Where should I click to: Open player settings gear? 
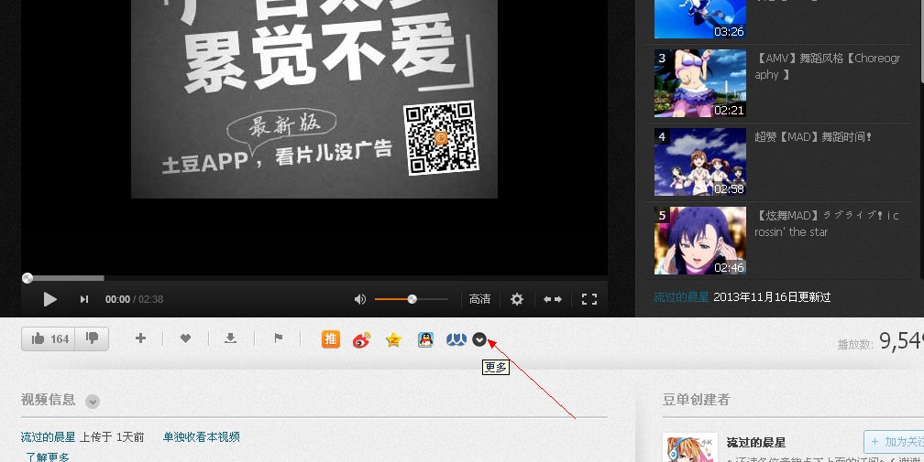tap(517, 299)
